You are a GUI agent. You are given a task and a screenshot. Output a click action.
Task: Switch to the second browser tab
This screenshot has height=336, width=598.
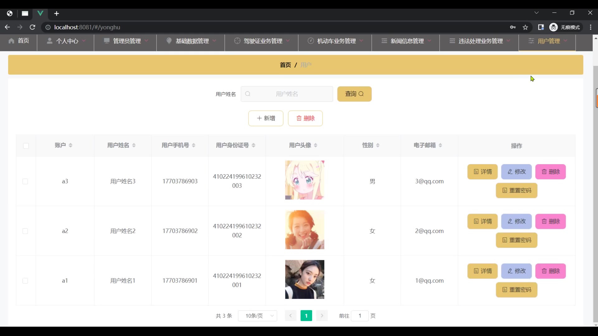(25, 13)
